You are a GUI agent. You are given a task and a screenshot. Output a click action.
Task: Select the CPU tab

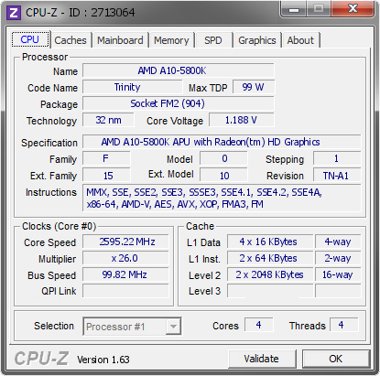[30, 39]
